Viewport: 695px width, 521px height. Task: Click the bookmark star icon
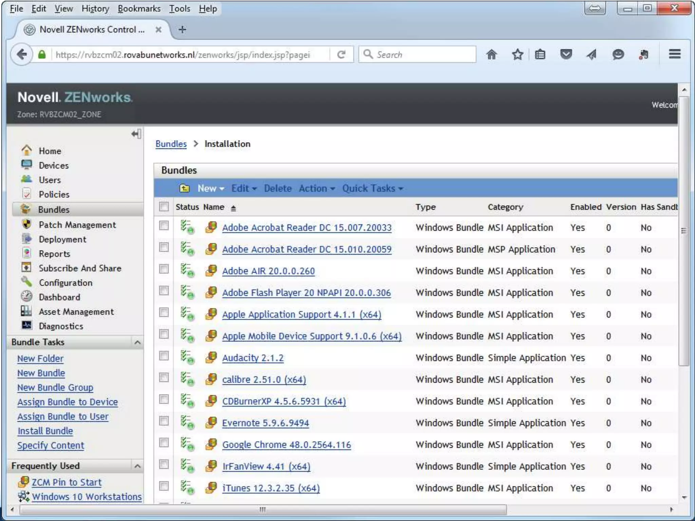517,54
